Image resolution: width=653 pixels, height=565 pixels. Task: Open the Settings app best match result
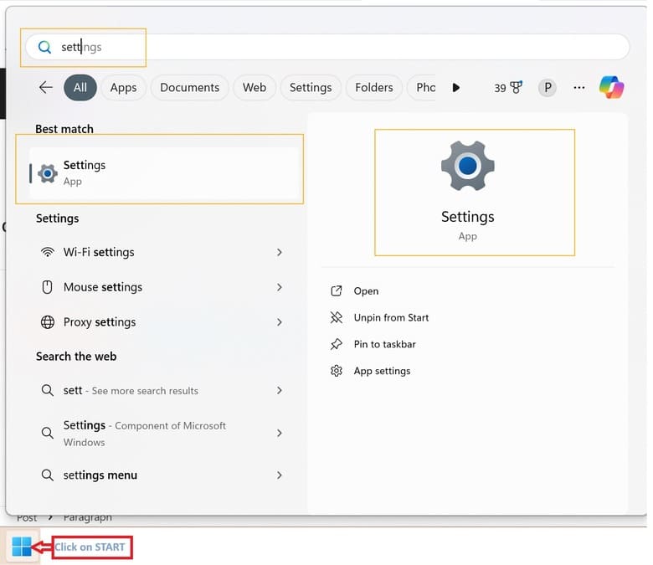(165, 172)
